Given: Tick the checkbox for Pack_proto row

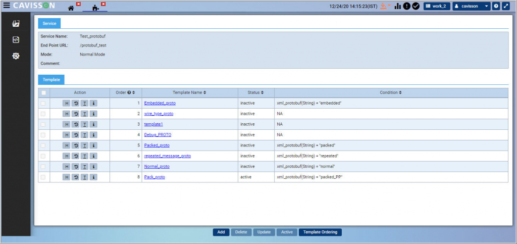Looking at the screenshot, I should [43, 177].
